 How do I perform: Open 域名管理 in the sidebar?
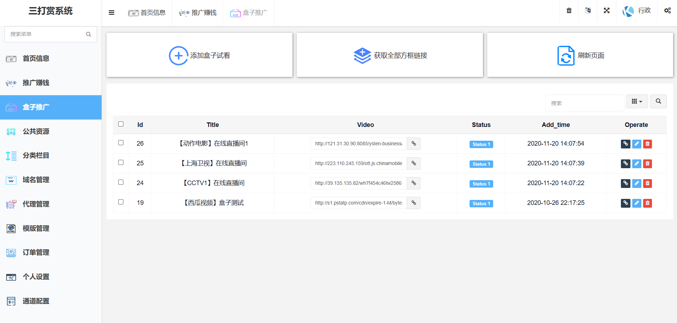coord(36,180)
